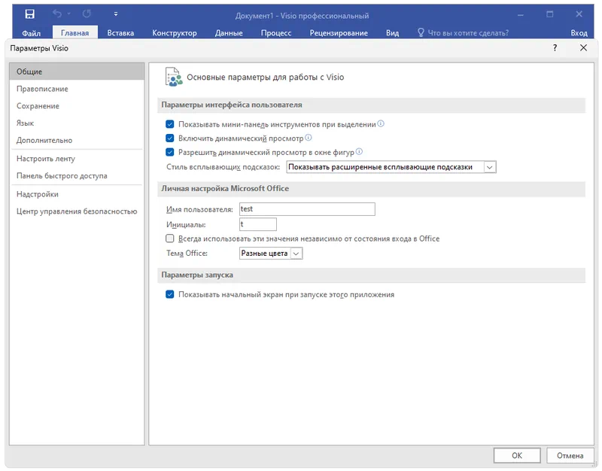Screen dimensions: 602x471
Task: Click the 'Имя пользователя' text field
Action: tap(306, 209)
